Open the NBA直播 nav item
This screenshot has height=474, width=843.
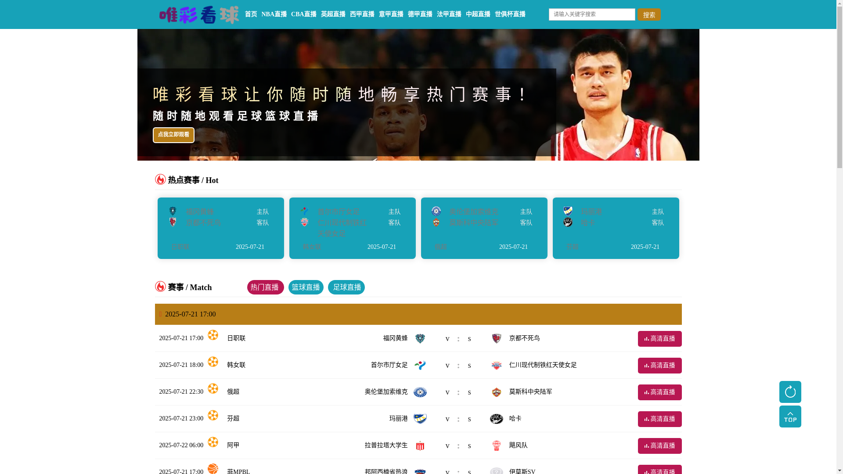click(274, 14)
